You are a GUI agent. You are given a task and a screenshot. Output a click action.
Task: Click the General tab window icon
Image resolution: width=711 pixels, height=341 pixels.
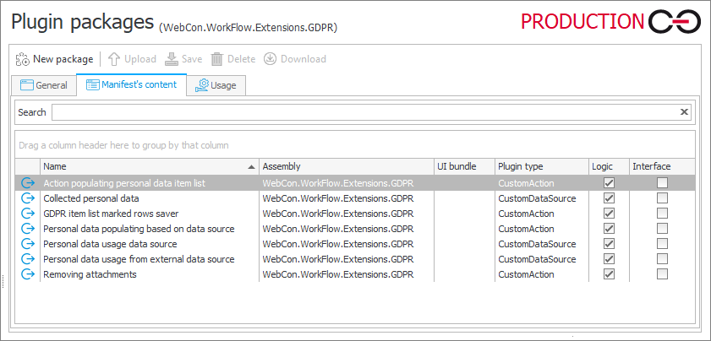(27, 85)
